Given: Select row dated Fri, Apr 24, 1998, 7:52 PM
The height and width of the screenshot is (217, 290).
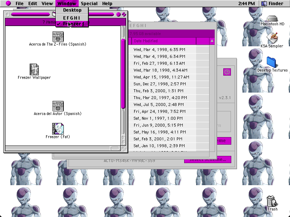Looking at the screenshot, I should (169, 111).
